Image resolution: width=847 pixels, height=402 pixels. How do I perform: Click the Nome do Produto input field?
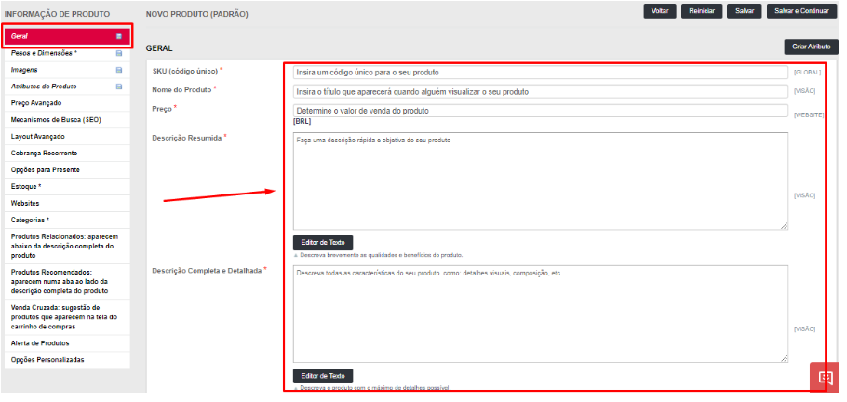pos(540,91)
